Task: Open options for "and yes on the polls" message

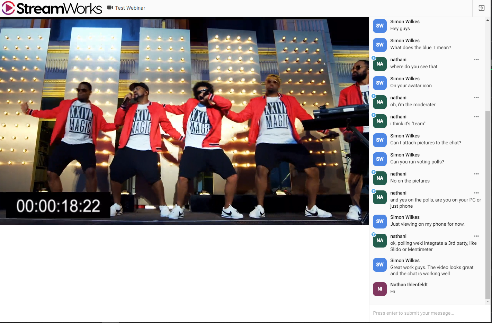Action: (x=476, y=193)
